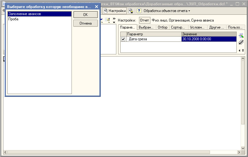This screenshot has width=248, height=157.
Task: Confirm selection with the OK button
Action: click(86, 15)
